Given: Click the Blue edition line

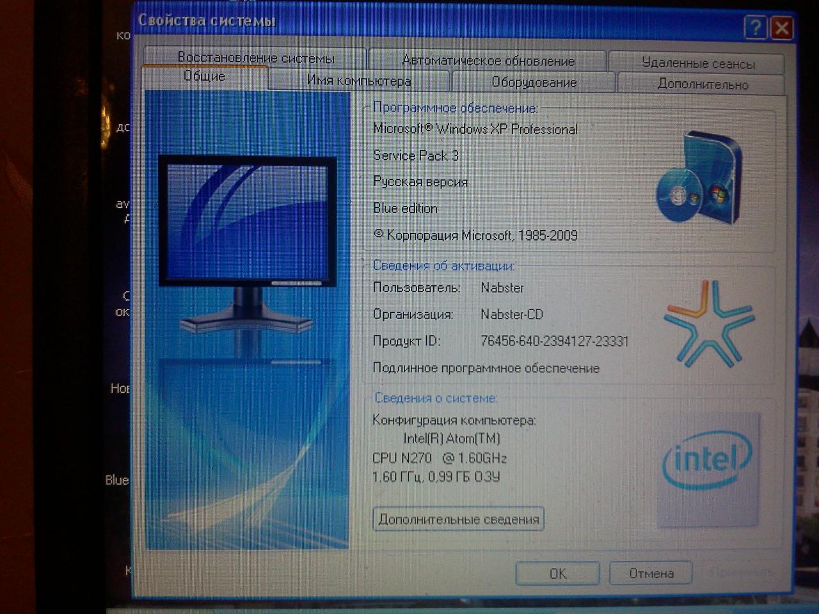Looking at the screenshot, I should pyautogui.click(x=405, y=209).
